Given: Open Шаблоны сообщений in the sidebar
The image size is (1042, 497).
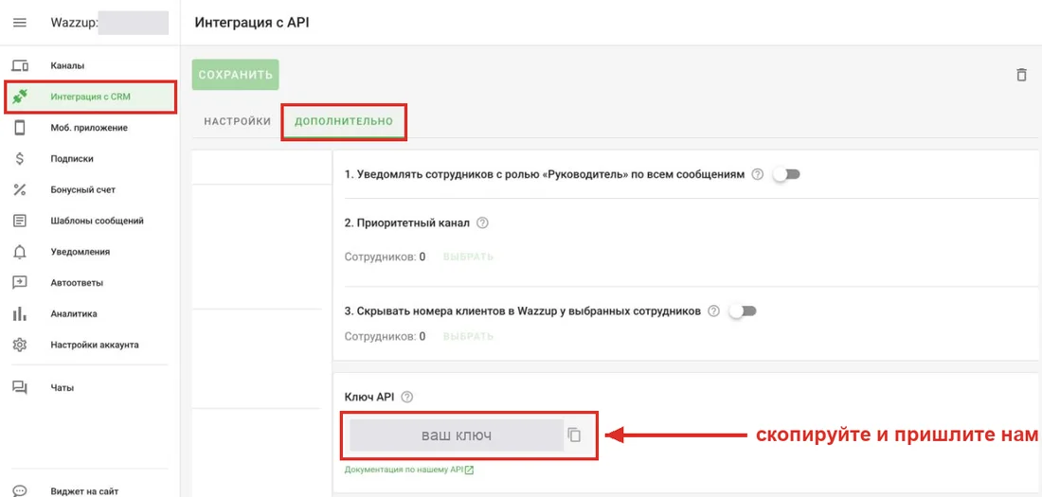Looking at the screenshot, I should (97, 221).
